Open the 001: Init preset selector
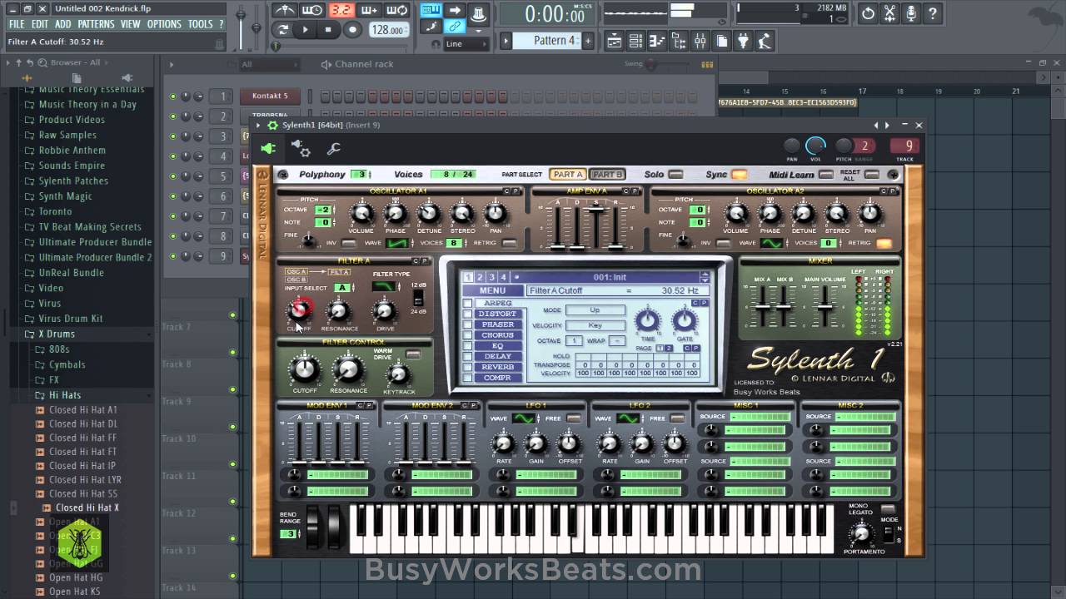Image resolution: width=1066 pixels, height=599 pixels. 610,277
